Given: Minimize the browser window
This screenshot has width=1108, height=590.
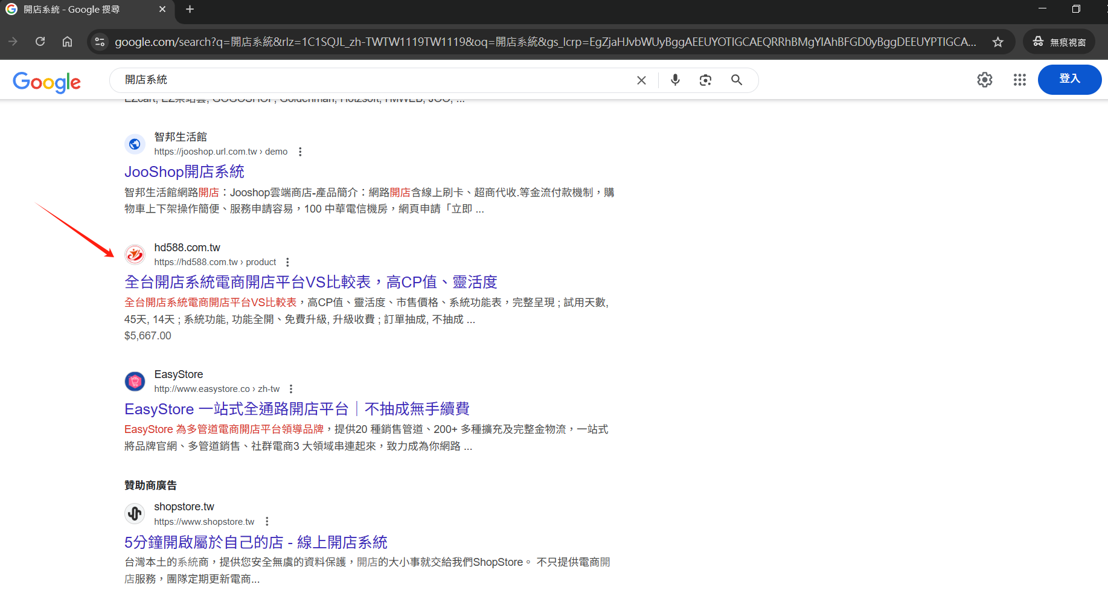Looking at the screenshot, I should point(1042,8).
